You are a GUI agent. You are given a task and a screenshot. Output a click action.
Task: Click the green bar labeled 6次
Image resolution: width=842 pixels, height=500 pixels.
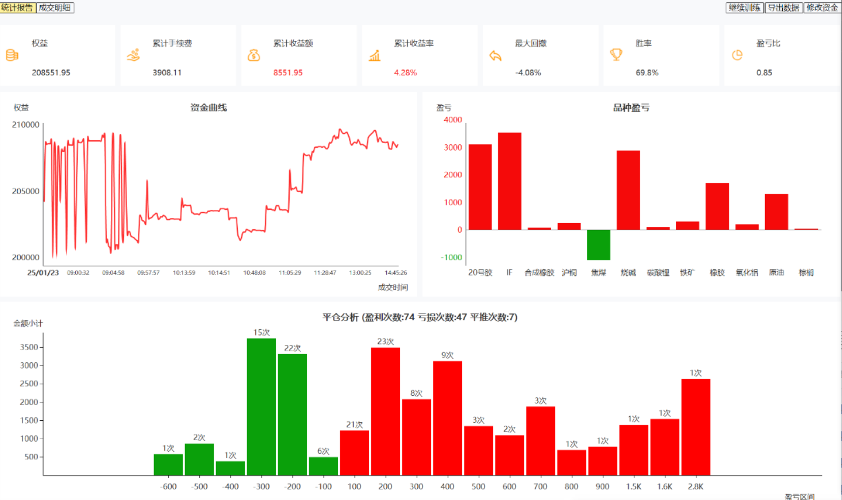[x=324, y=466]
